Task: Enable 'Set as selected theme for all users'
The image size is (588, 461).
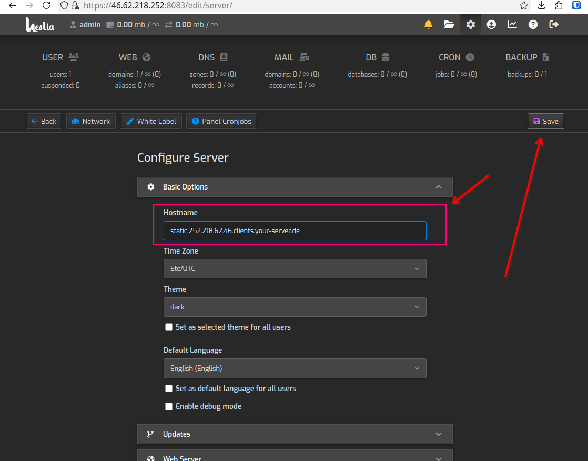Action: [169, 327]
